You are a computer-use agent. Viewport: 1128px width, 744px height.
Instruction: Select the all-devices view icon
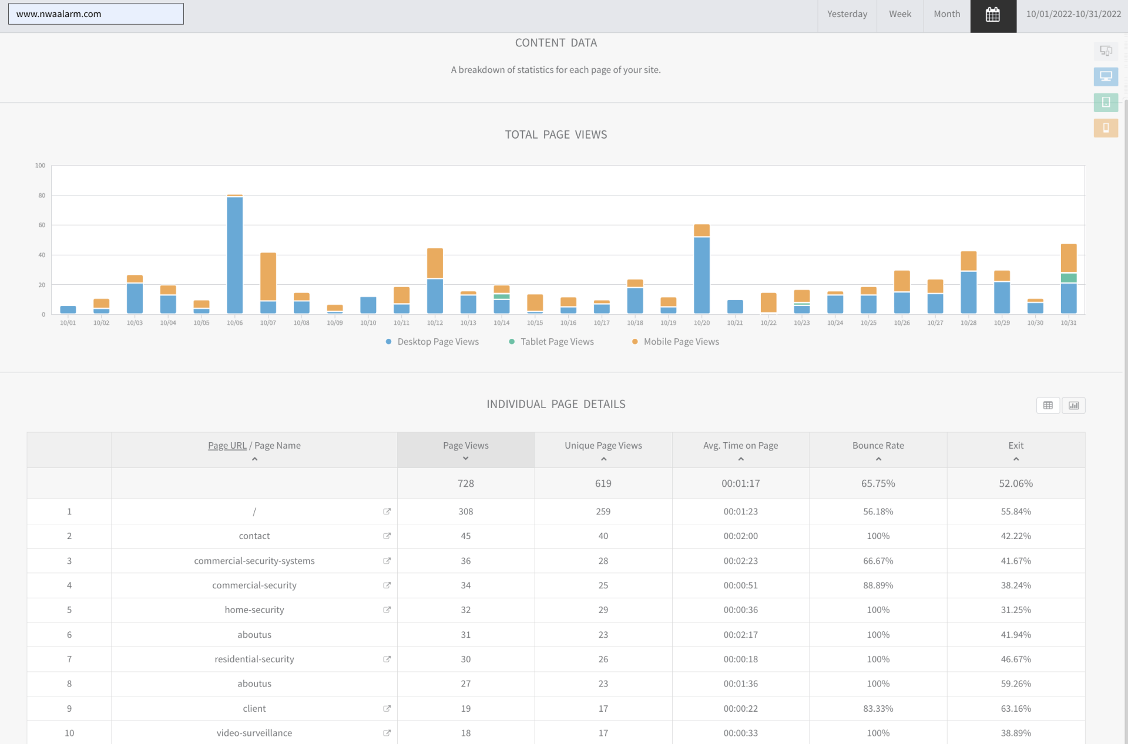tap(1106, 51)
